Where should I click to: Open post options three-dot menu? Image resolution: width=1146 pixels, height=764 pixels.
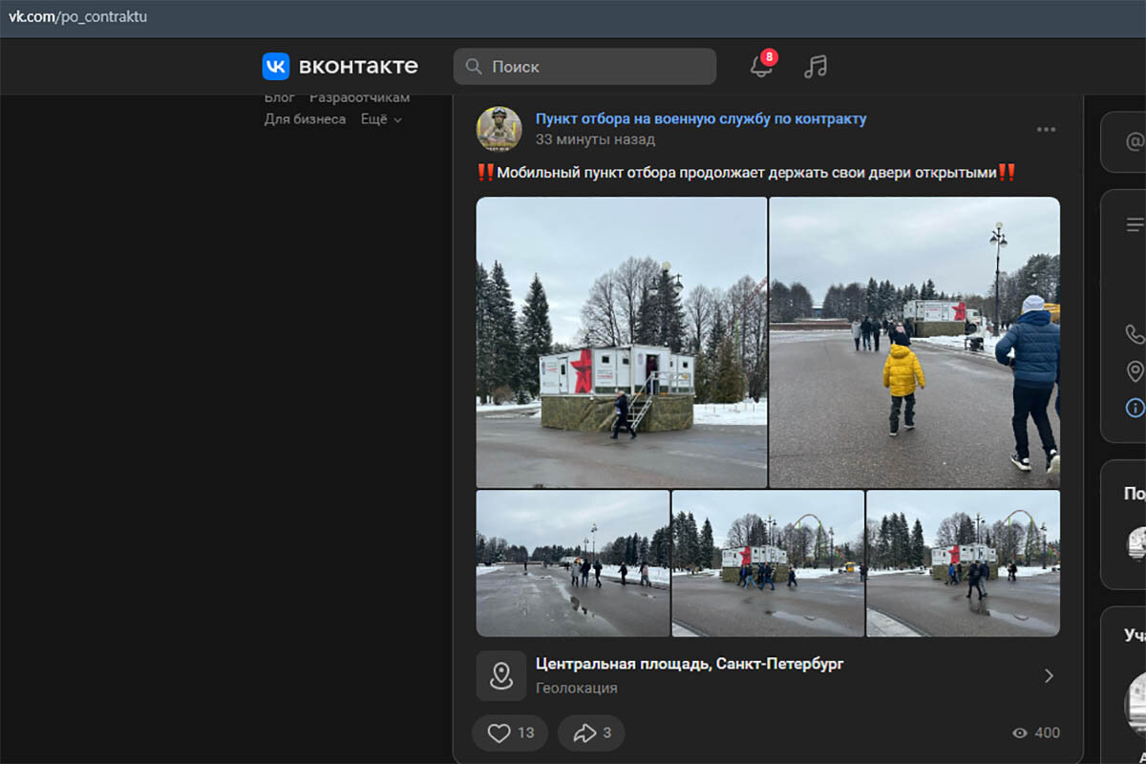point(1046,130)
